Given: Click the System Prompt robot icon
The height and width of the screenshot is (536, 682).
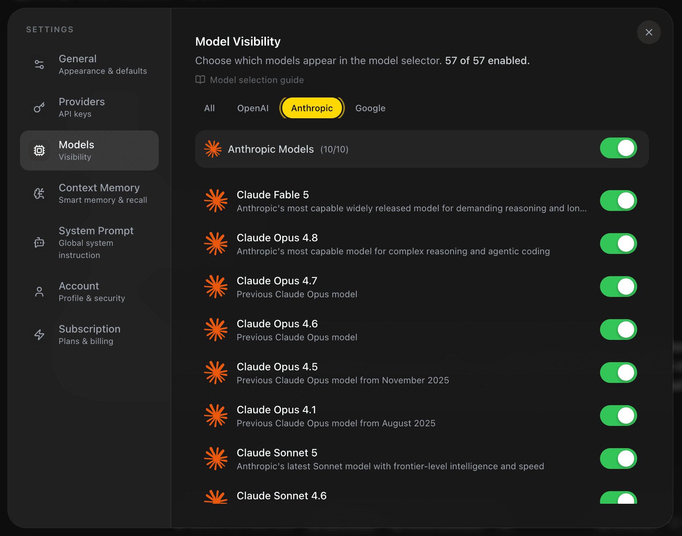Looking at the screenshot, I should coord(39,242).
